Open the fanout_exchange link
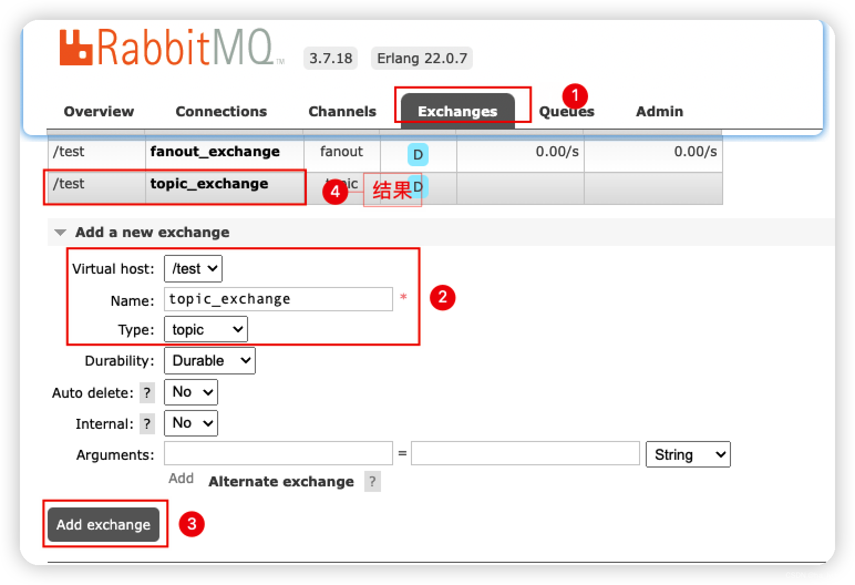Image resolution: width=855 pixels, height=585 pixels. point(215,152)
